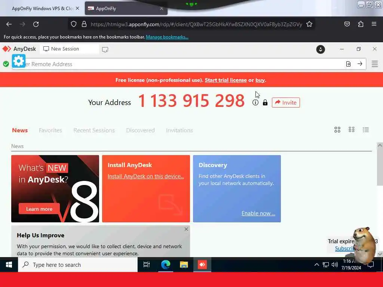Click the AnyDesk page scrollbar up arrow
The width and height of the screenshot is (383, 287).
pos(380,145)
